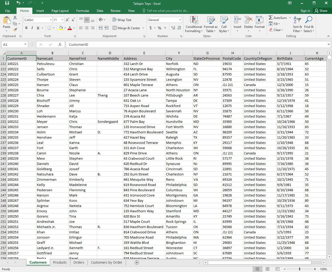Toggle Bold formatting

coord(26,28)
